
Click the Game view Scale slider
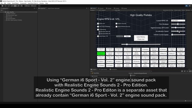126,10
